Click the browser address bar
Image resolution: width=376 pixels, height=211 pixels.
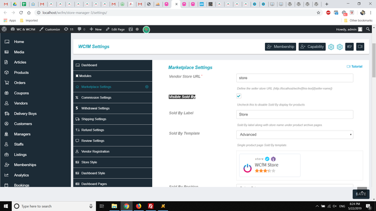[177, 13]
